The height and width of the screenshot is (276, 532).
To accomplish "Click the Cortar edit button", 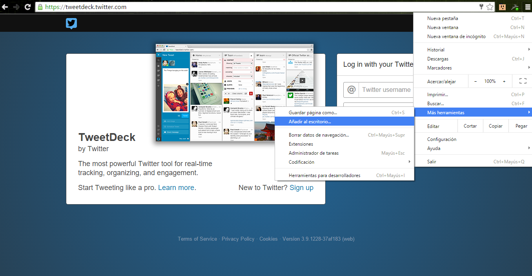I will [x=470, y=126].
